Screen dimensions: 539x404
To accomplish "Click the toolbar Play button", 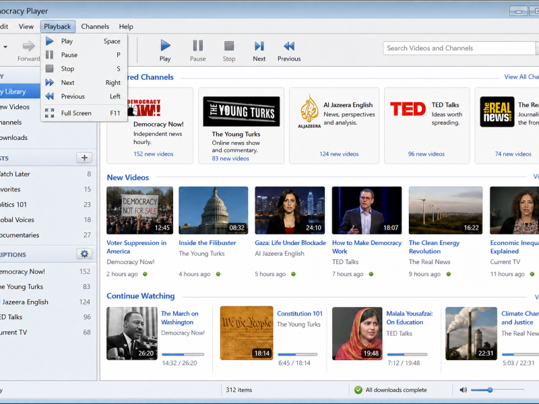I will click(165, 51).
